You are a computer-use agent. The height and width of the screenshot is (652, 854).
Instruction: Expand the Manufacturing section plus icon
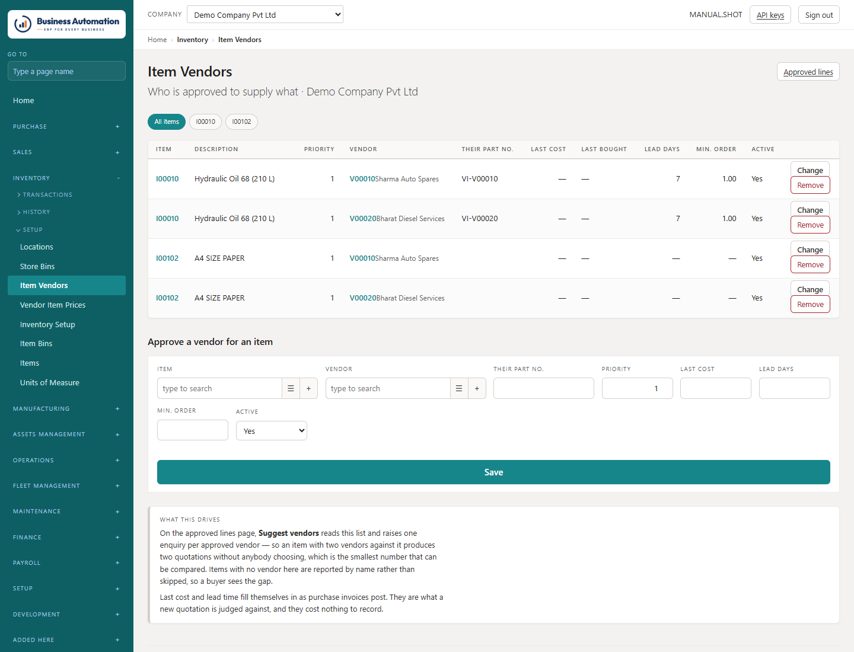[x=117, y=409]
